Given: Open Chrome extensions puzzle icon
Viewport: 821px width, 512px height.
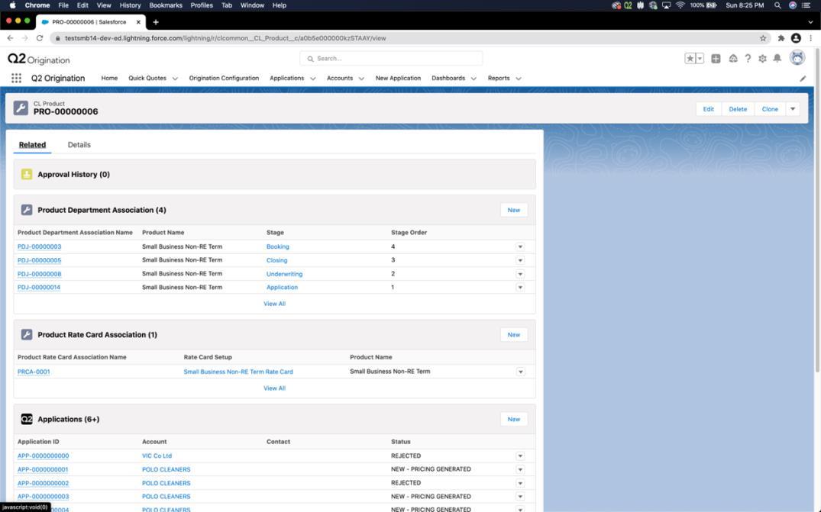Looking at the screenshot, I should pyautogui.click(x=781, y=38).
